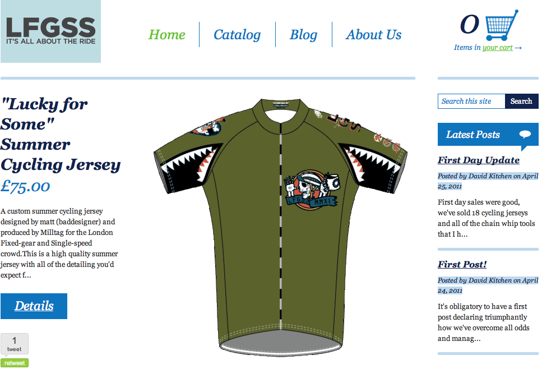542x369 pixels.
Task: Click the speech bubble icon beside Latest Posts
Action: (x=525, y=134)
